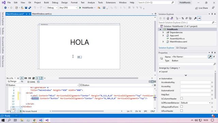218x123 pixels.
Task: Open the notifications center icon
Action: click(x=212, y=120)
